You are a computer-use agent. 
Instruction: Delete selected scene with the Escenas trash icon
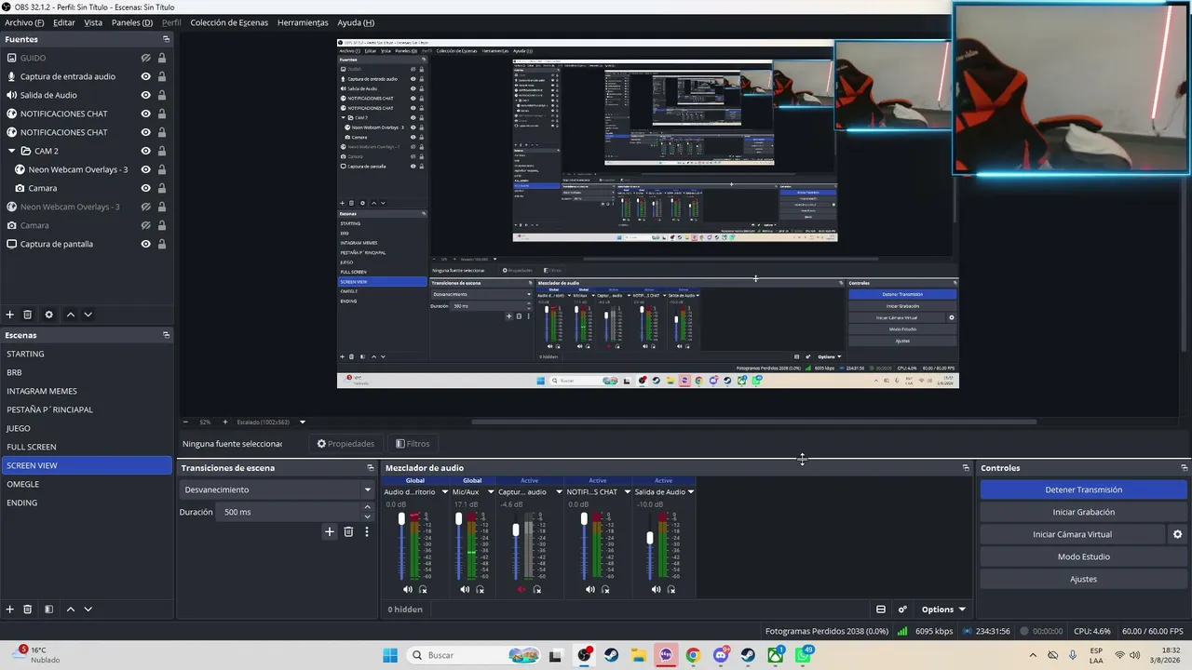[28, 610]
